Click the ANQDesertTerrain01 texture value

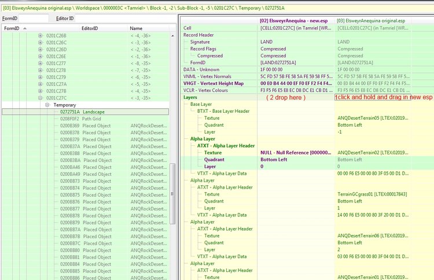373,277
